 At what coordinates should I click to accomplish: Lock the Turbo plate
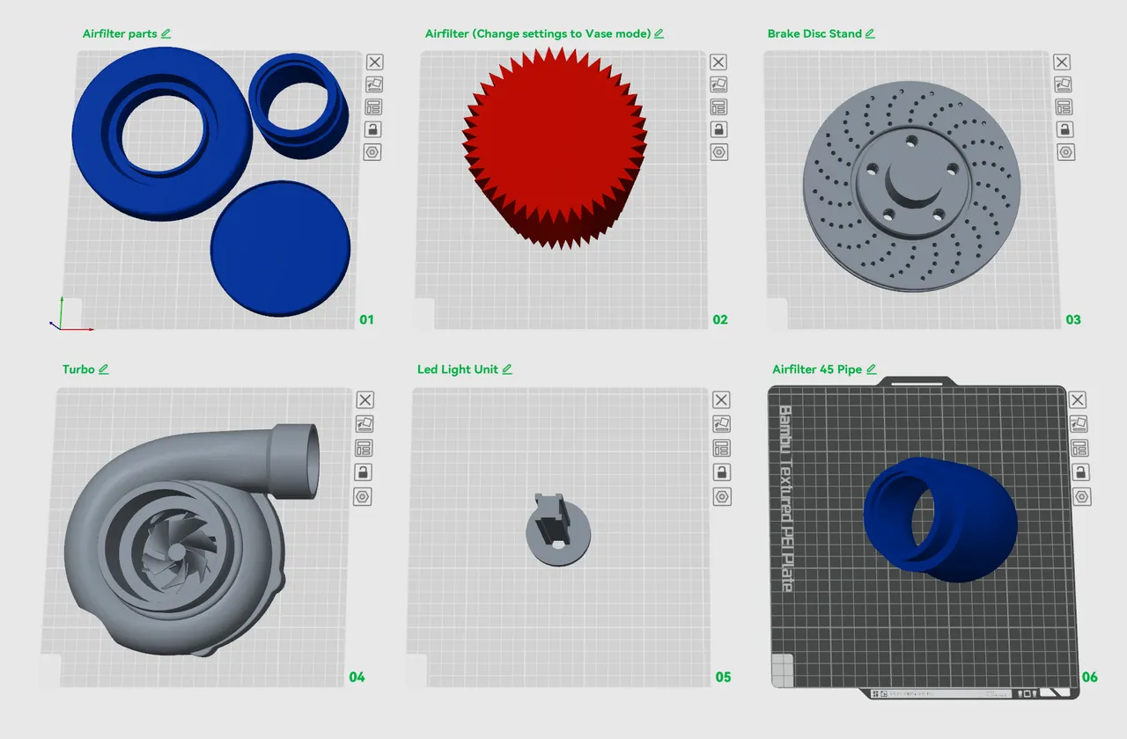(x=365, y=472)
